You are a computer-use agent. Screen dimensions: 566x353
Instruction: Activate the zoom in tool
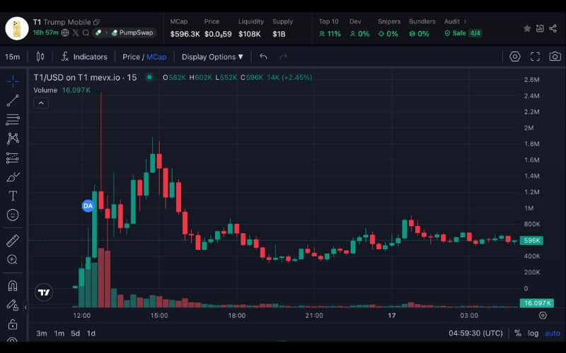[13, 260]
